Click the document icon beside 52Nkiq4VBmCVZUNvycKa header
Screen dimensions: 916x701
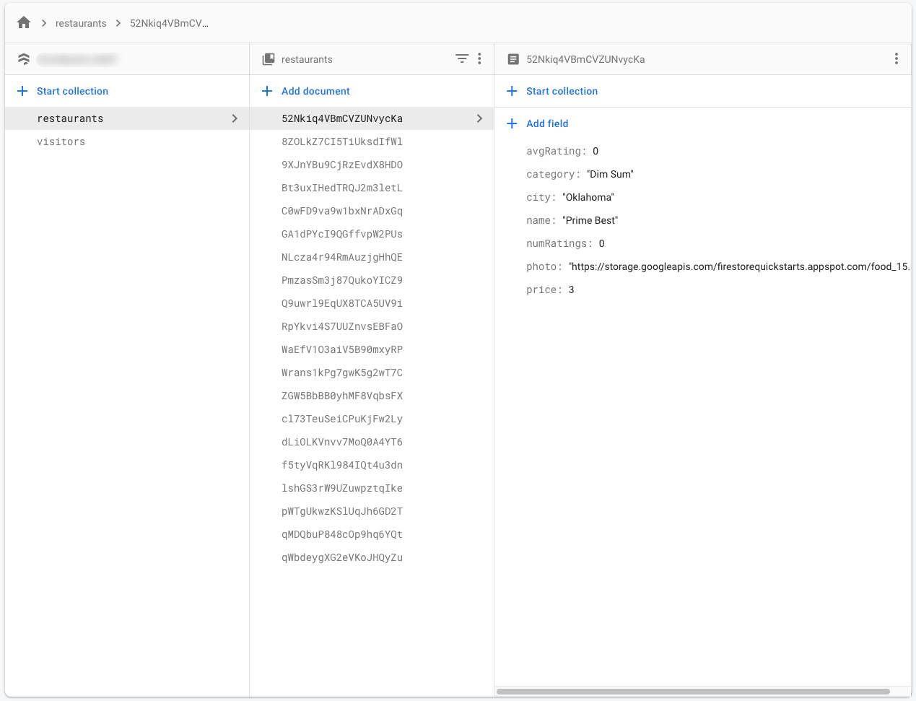[513, 59]
